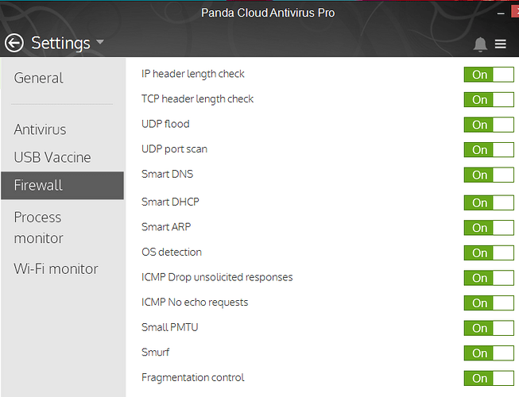
Task: Select the Antivirus settings tab
Action: (40, 129)
